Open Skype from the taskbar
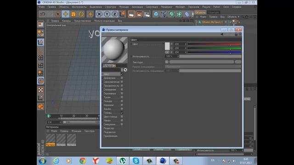 pos(136,161)
